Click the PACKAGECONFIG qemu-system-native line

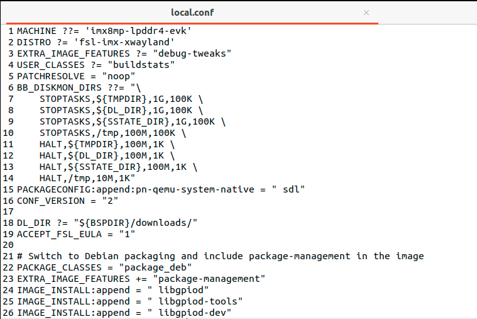(160, 189)
